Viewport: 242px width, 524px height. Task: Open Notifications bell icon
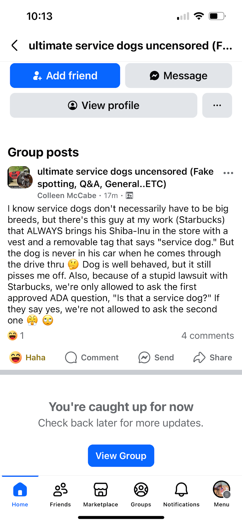181,490
